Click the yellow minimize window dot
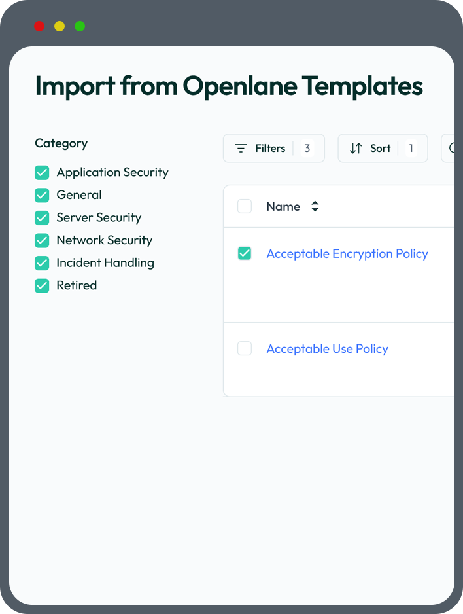The image size is (463, 614). 60,26
